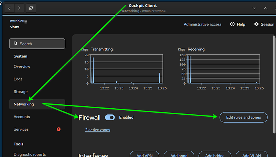Click the vbox host name
The width and height of the screenshot is (276, 157).
(15, 27)
